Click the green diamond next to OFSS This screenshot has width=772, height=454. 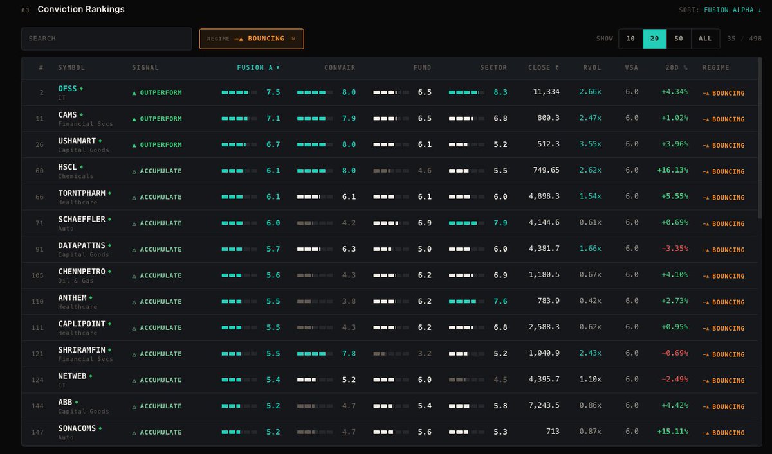tap(81, 89)
